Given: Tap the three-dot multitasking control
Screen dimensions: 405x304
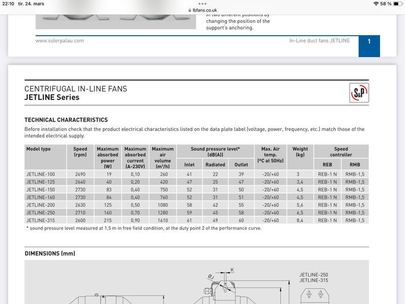Looking at the screenshot, I should click(202, 4).
